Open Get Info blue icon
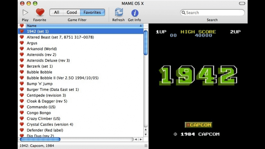The image size is (265, 149). (135, 13)
